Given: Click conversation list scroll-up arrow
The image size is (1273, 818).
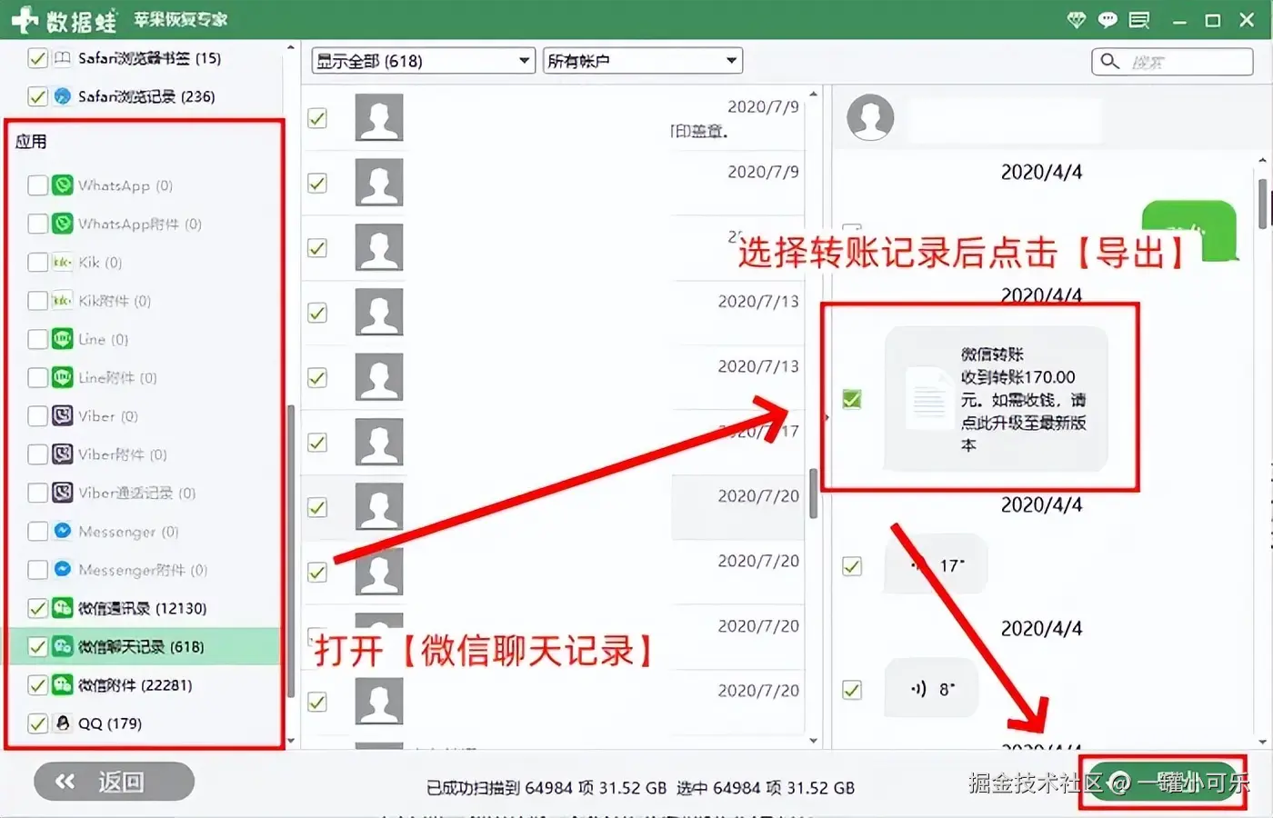Looking at the screenshot, I should tap(813, 94).
